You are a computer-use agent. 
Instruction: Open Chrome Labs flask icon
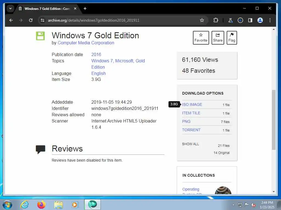[x=231, y=20]
